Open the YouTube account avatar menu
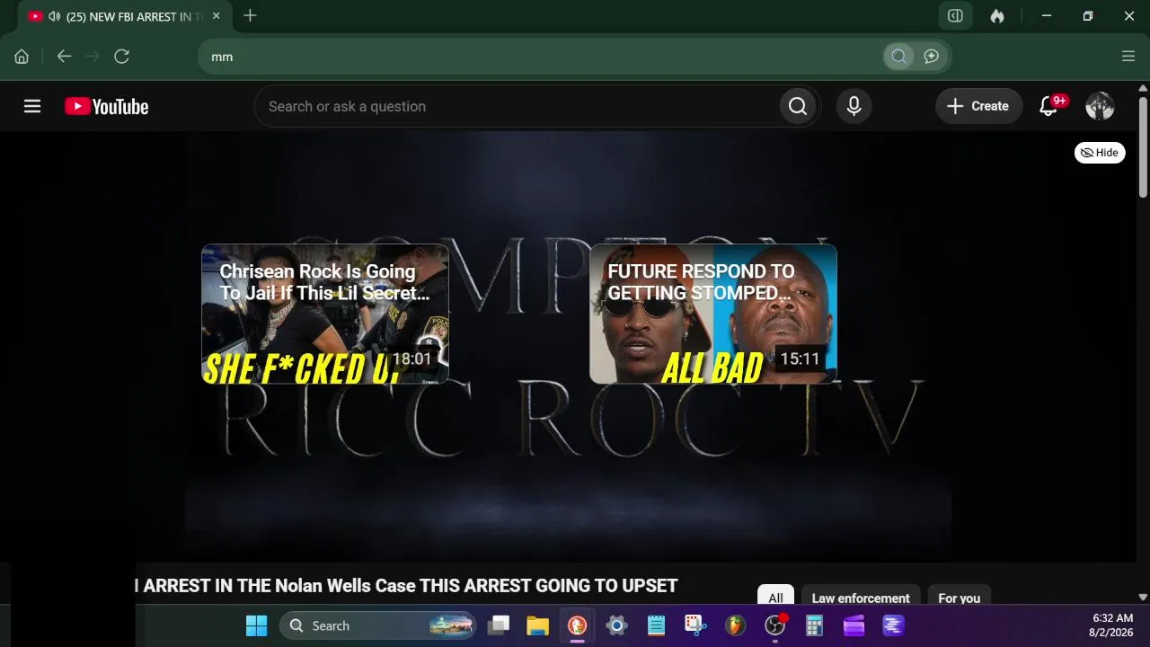The width and height of the screenshot is (1150, 647). coord(1100,106)
